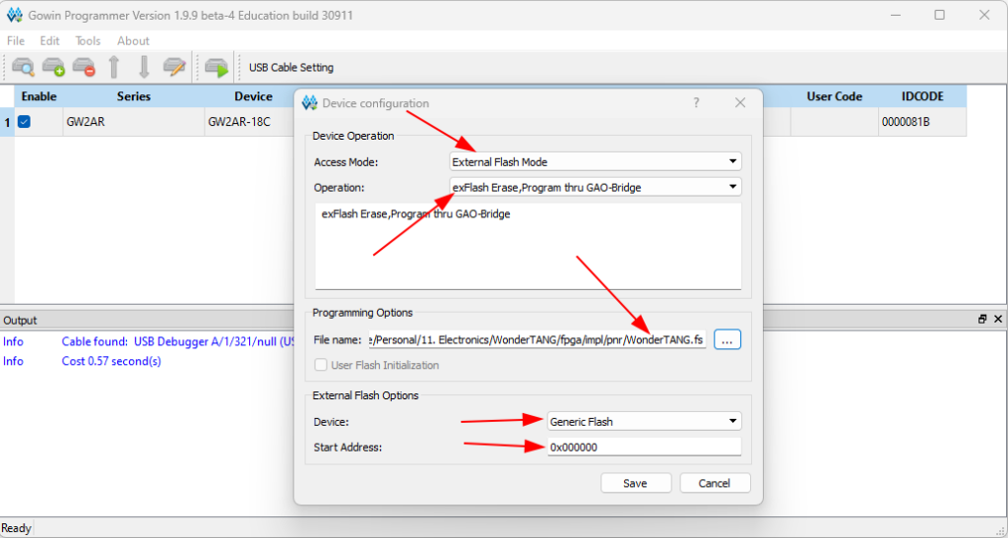Click the Scan Device toolbar icon
Image resolution: width=1008 pixels, height=538 pixels.
click(24, 67)
